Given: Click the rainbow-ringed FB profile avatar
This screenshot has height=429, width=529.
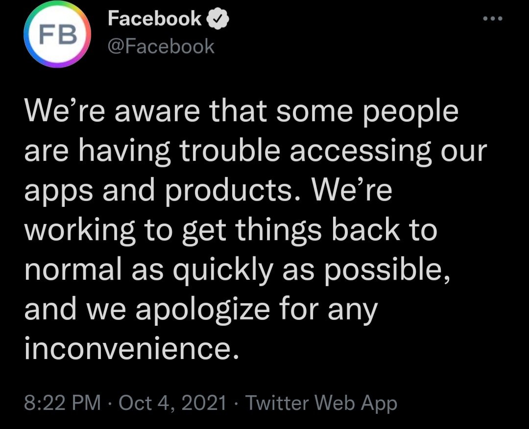Looking at the screenshot, I should click(57, 35).
